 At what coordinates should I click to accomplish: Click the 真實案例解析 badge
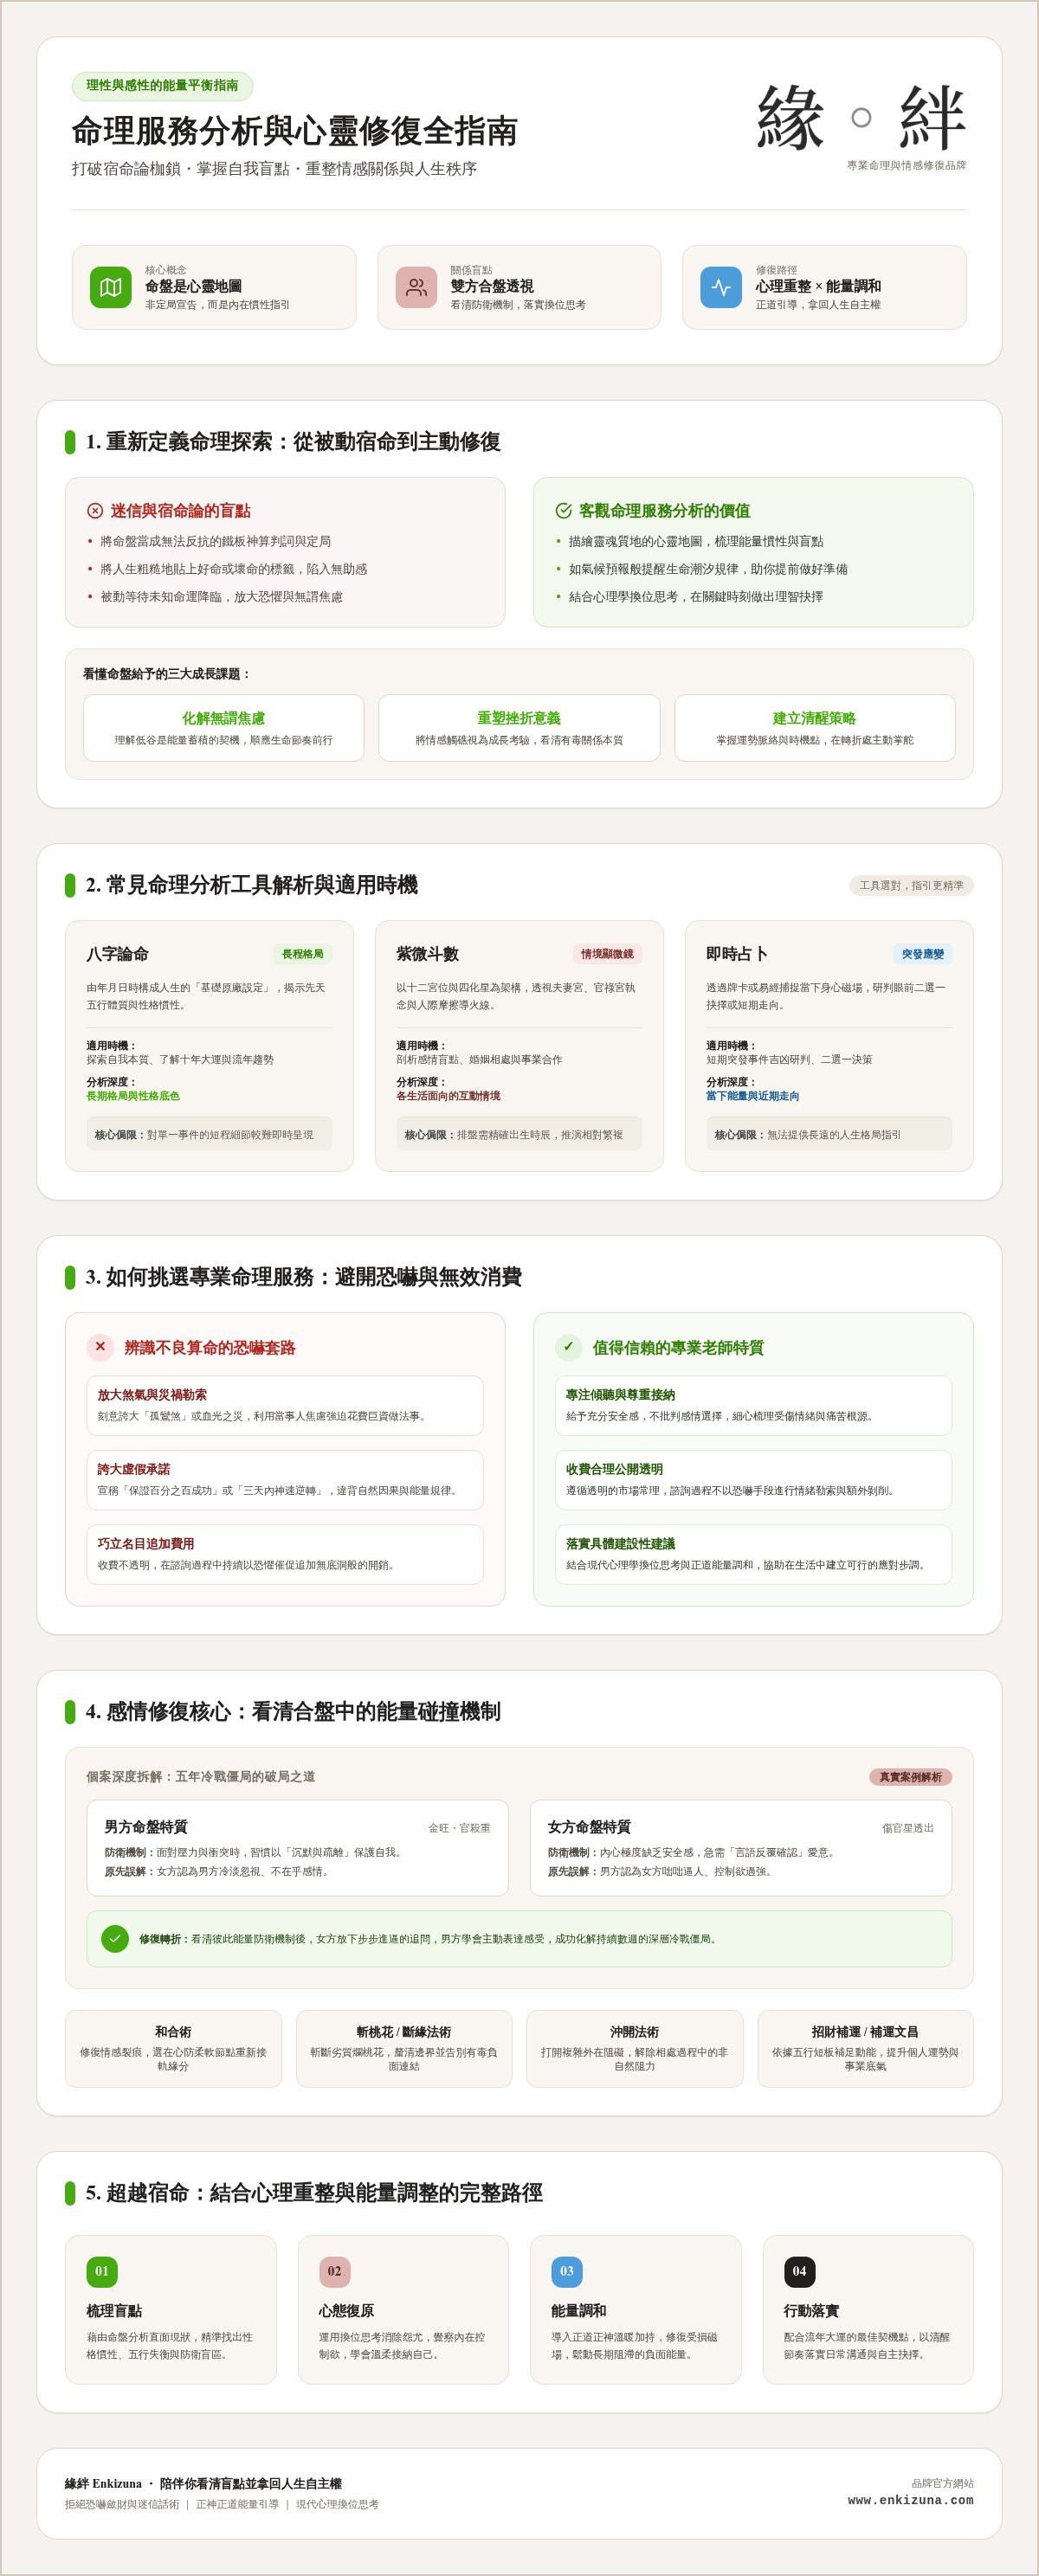[x=910, y=1777]
